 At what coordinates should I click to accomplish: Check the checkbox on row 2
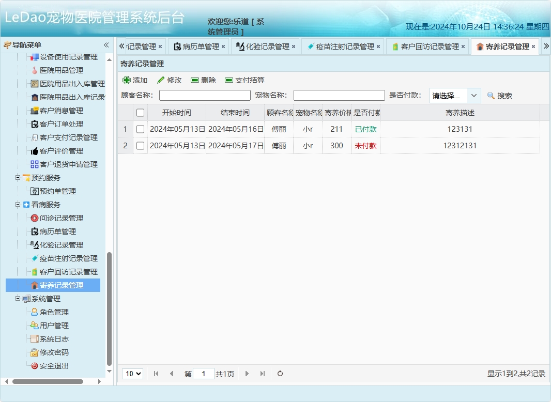pyautogui.click(x=140, y=146)
